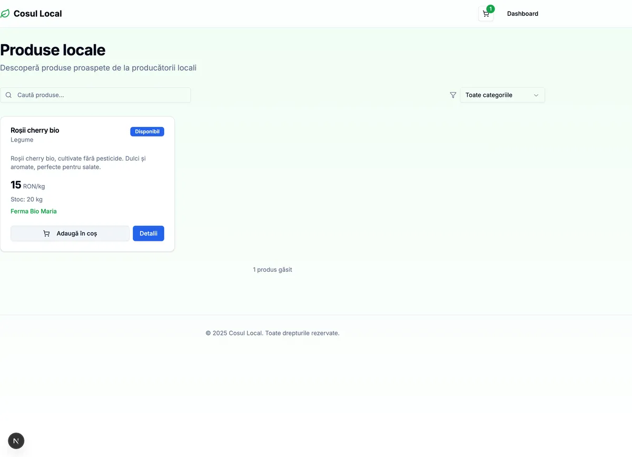Open Detalii for Roșii cherry bio
The height and width of the screenshot is (457, 632).
(x=149, y=234)
